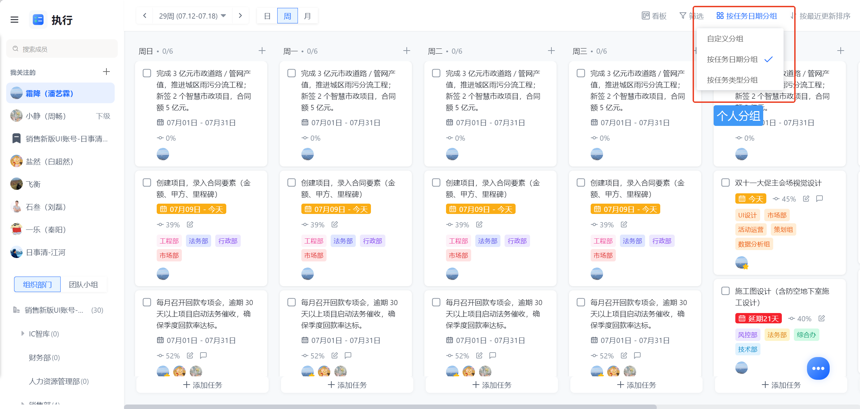Check 周一 每月召开回款专项会 task
This screenshot has width=860, height=409.
[292, 302]
